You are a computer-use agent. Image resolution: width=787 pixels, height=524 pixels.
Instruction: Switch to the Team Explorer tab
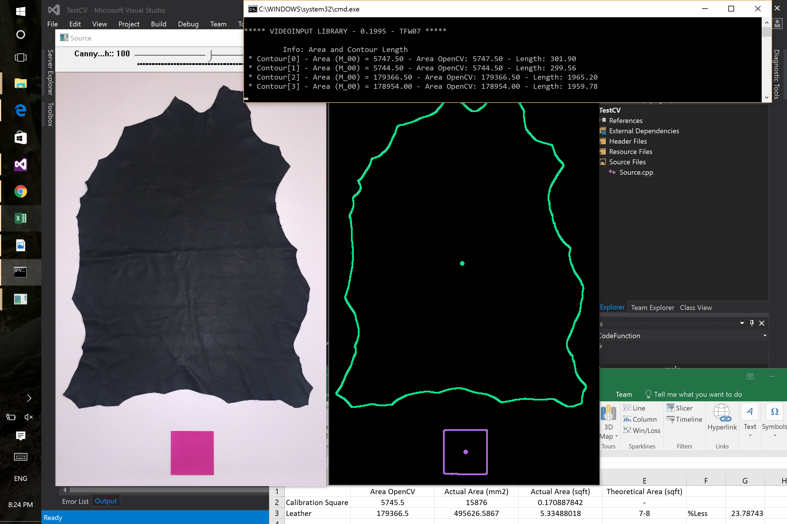coord(652,307)
